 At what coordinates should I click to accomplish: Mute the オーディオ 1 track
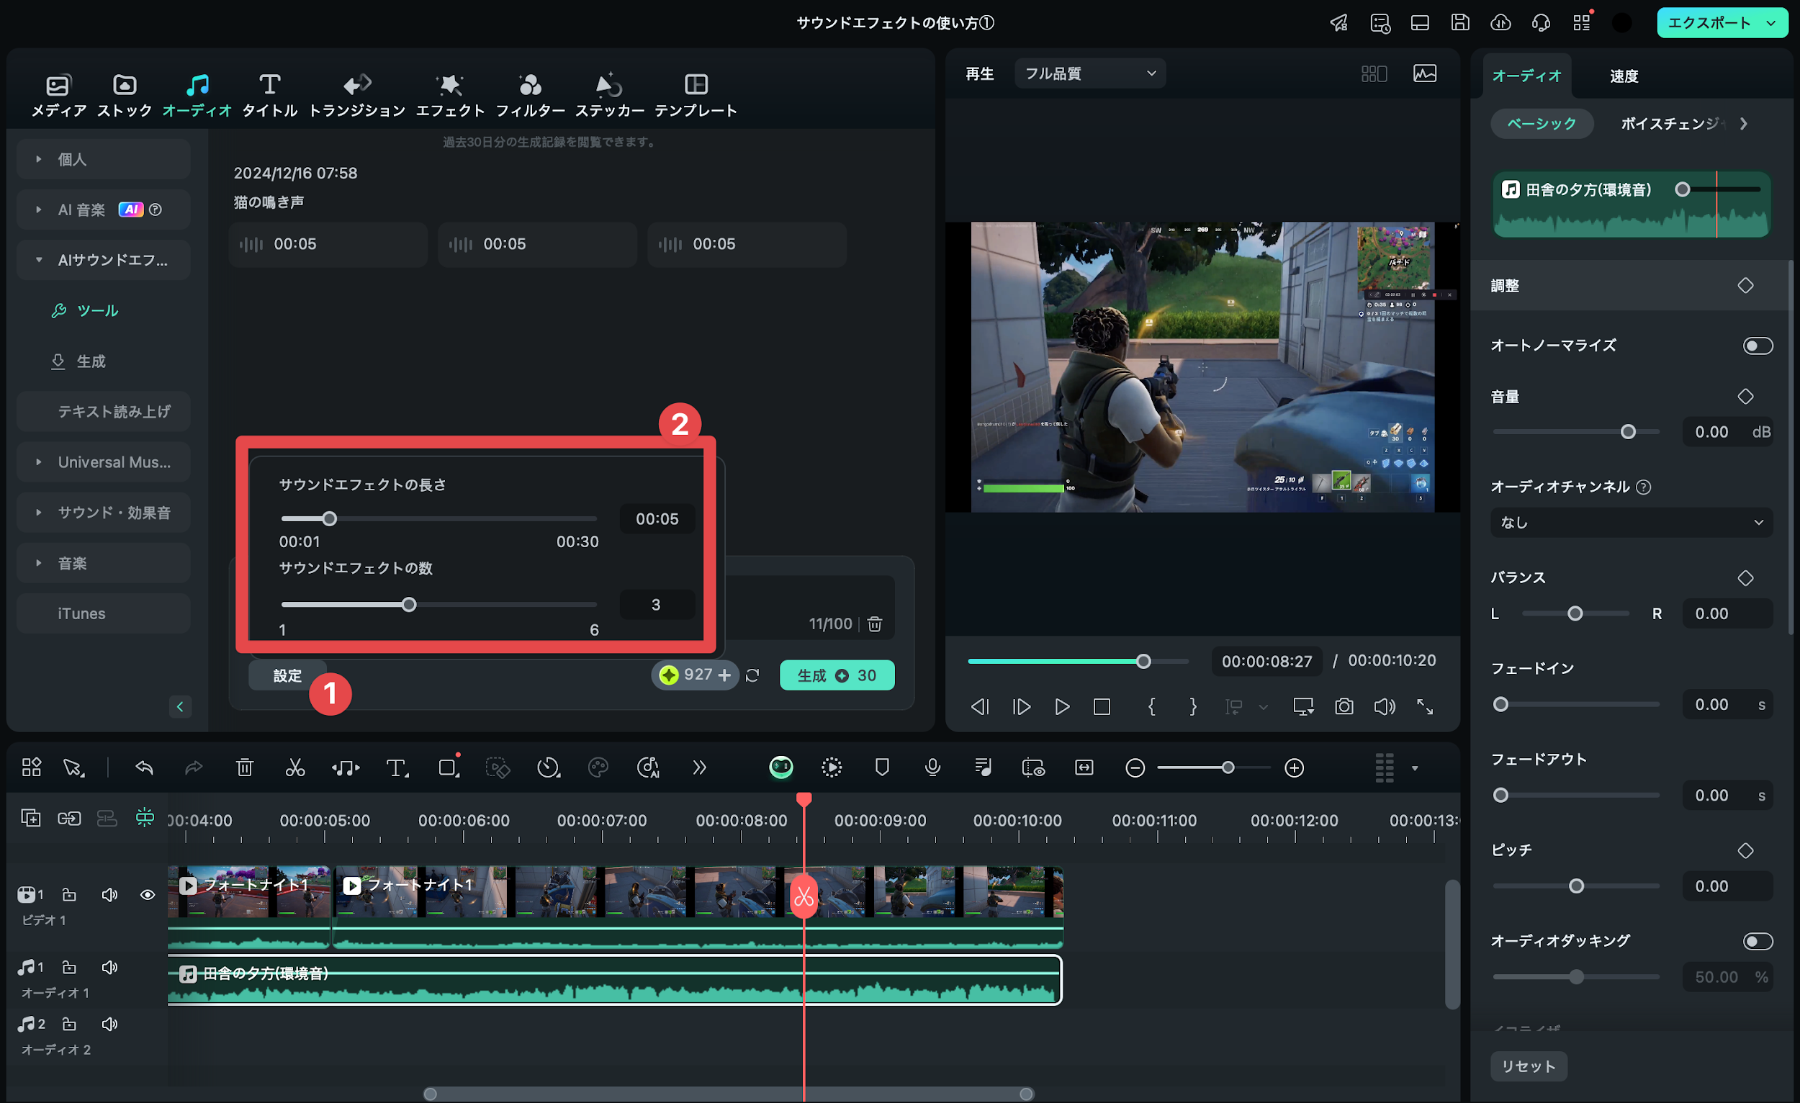pos(109,967)
